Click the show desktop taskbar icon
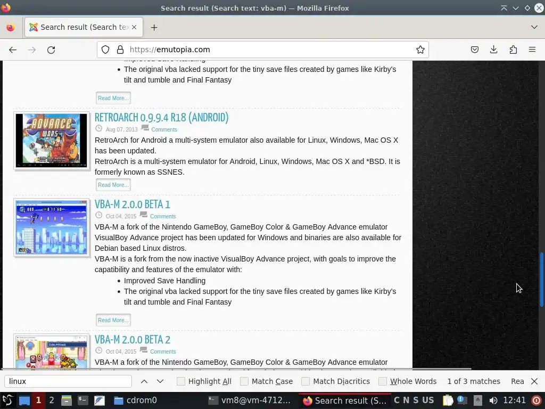 (24, 400)
